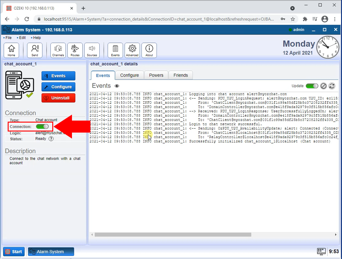This screenshot has width=342, height=259.
Task: Toggle the eye icon beside Events heading
Action: (x=117, y=86)
